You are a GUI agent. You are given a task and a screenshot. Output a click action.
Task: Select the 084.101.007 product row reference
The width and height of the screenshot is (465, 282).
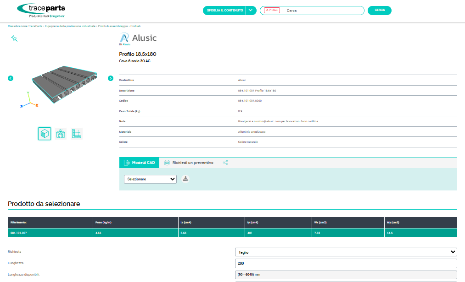click(x=19, y=233)
